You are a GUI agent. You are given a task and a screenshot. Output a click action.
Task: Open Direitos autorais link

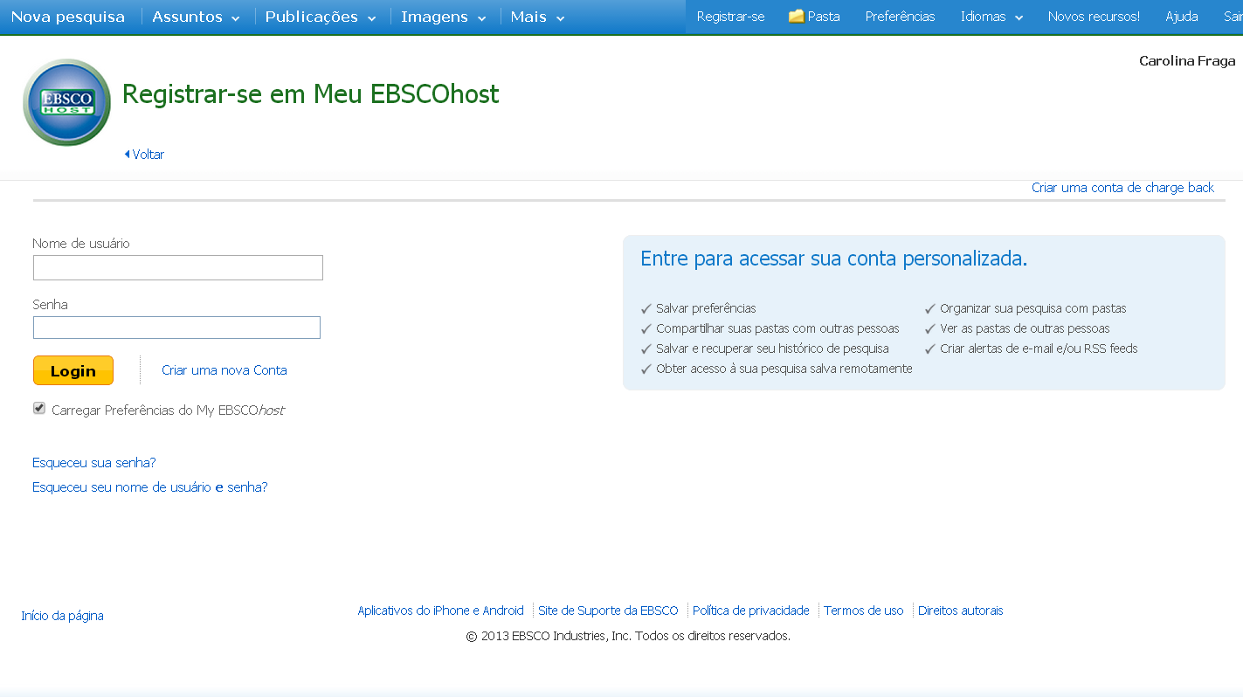point(961,611)
